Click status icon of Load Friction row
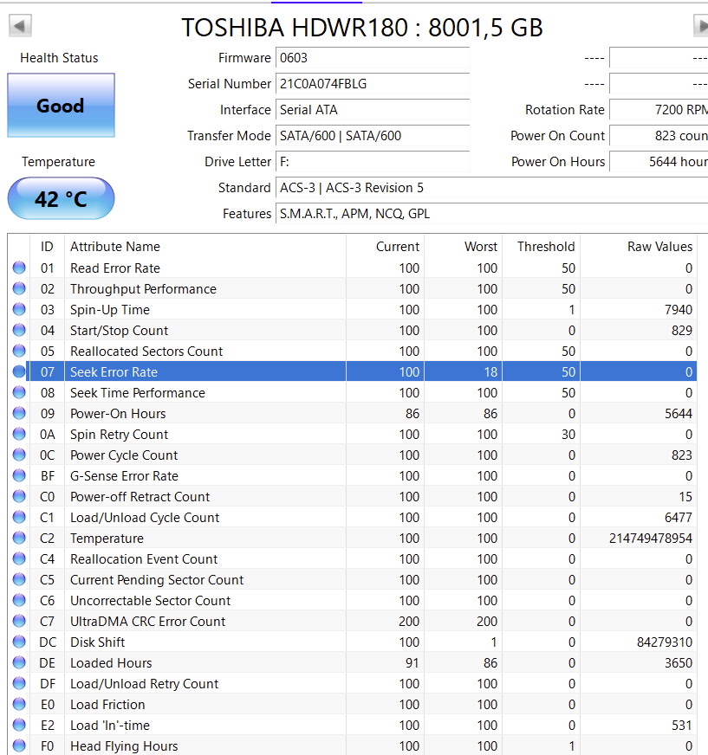This screenshot has height=755, width=708. (19, 704)
